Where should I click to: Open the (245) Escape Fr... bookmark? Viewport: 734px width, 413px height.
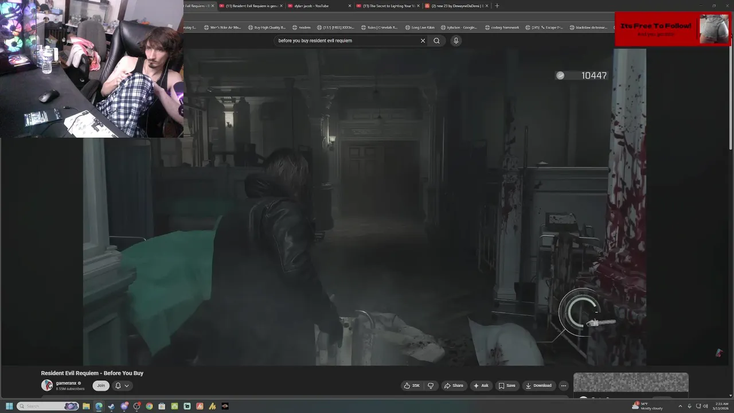pos(544,28)
